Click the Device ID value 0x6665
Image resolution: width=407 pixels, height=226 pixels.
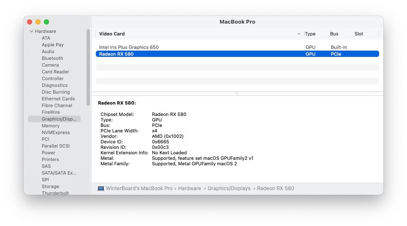[x=160, y=142]
